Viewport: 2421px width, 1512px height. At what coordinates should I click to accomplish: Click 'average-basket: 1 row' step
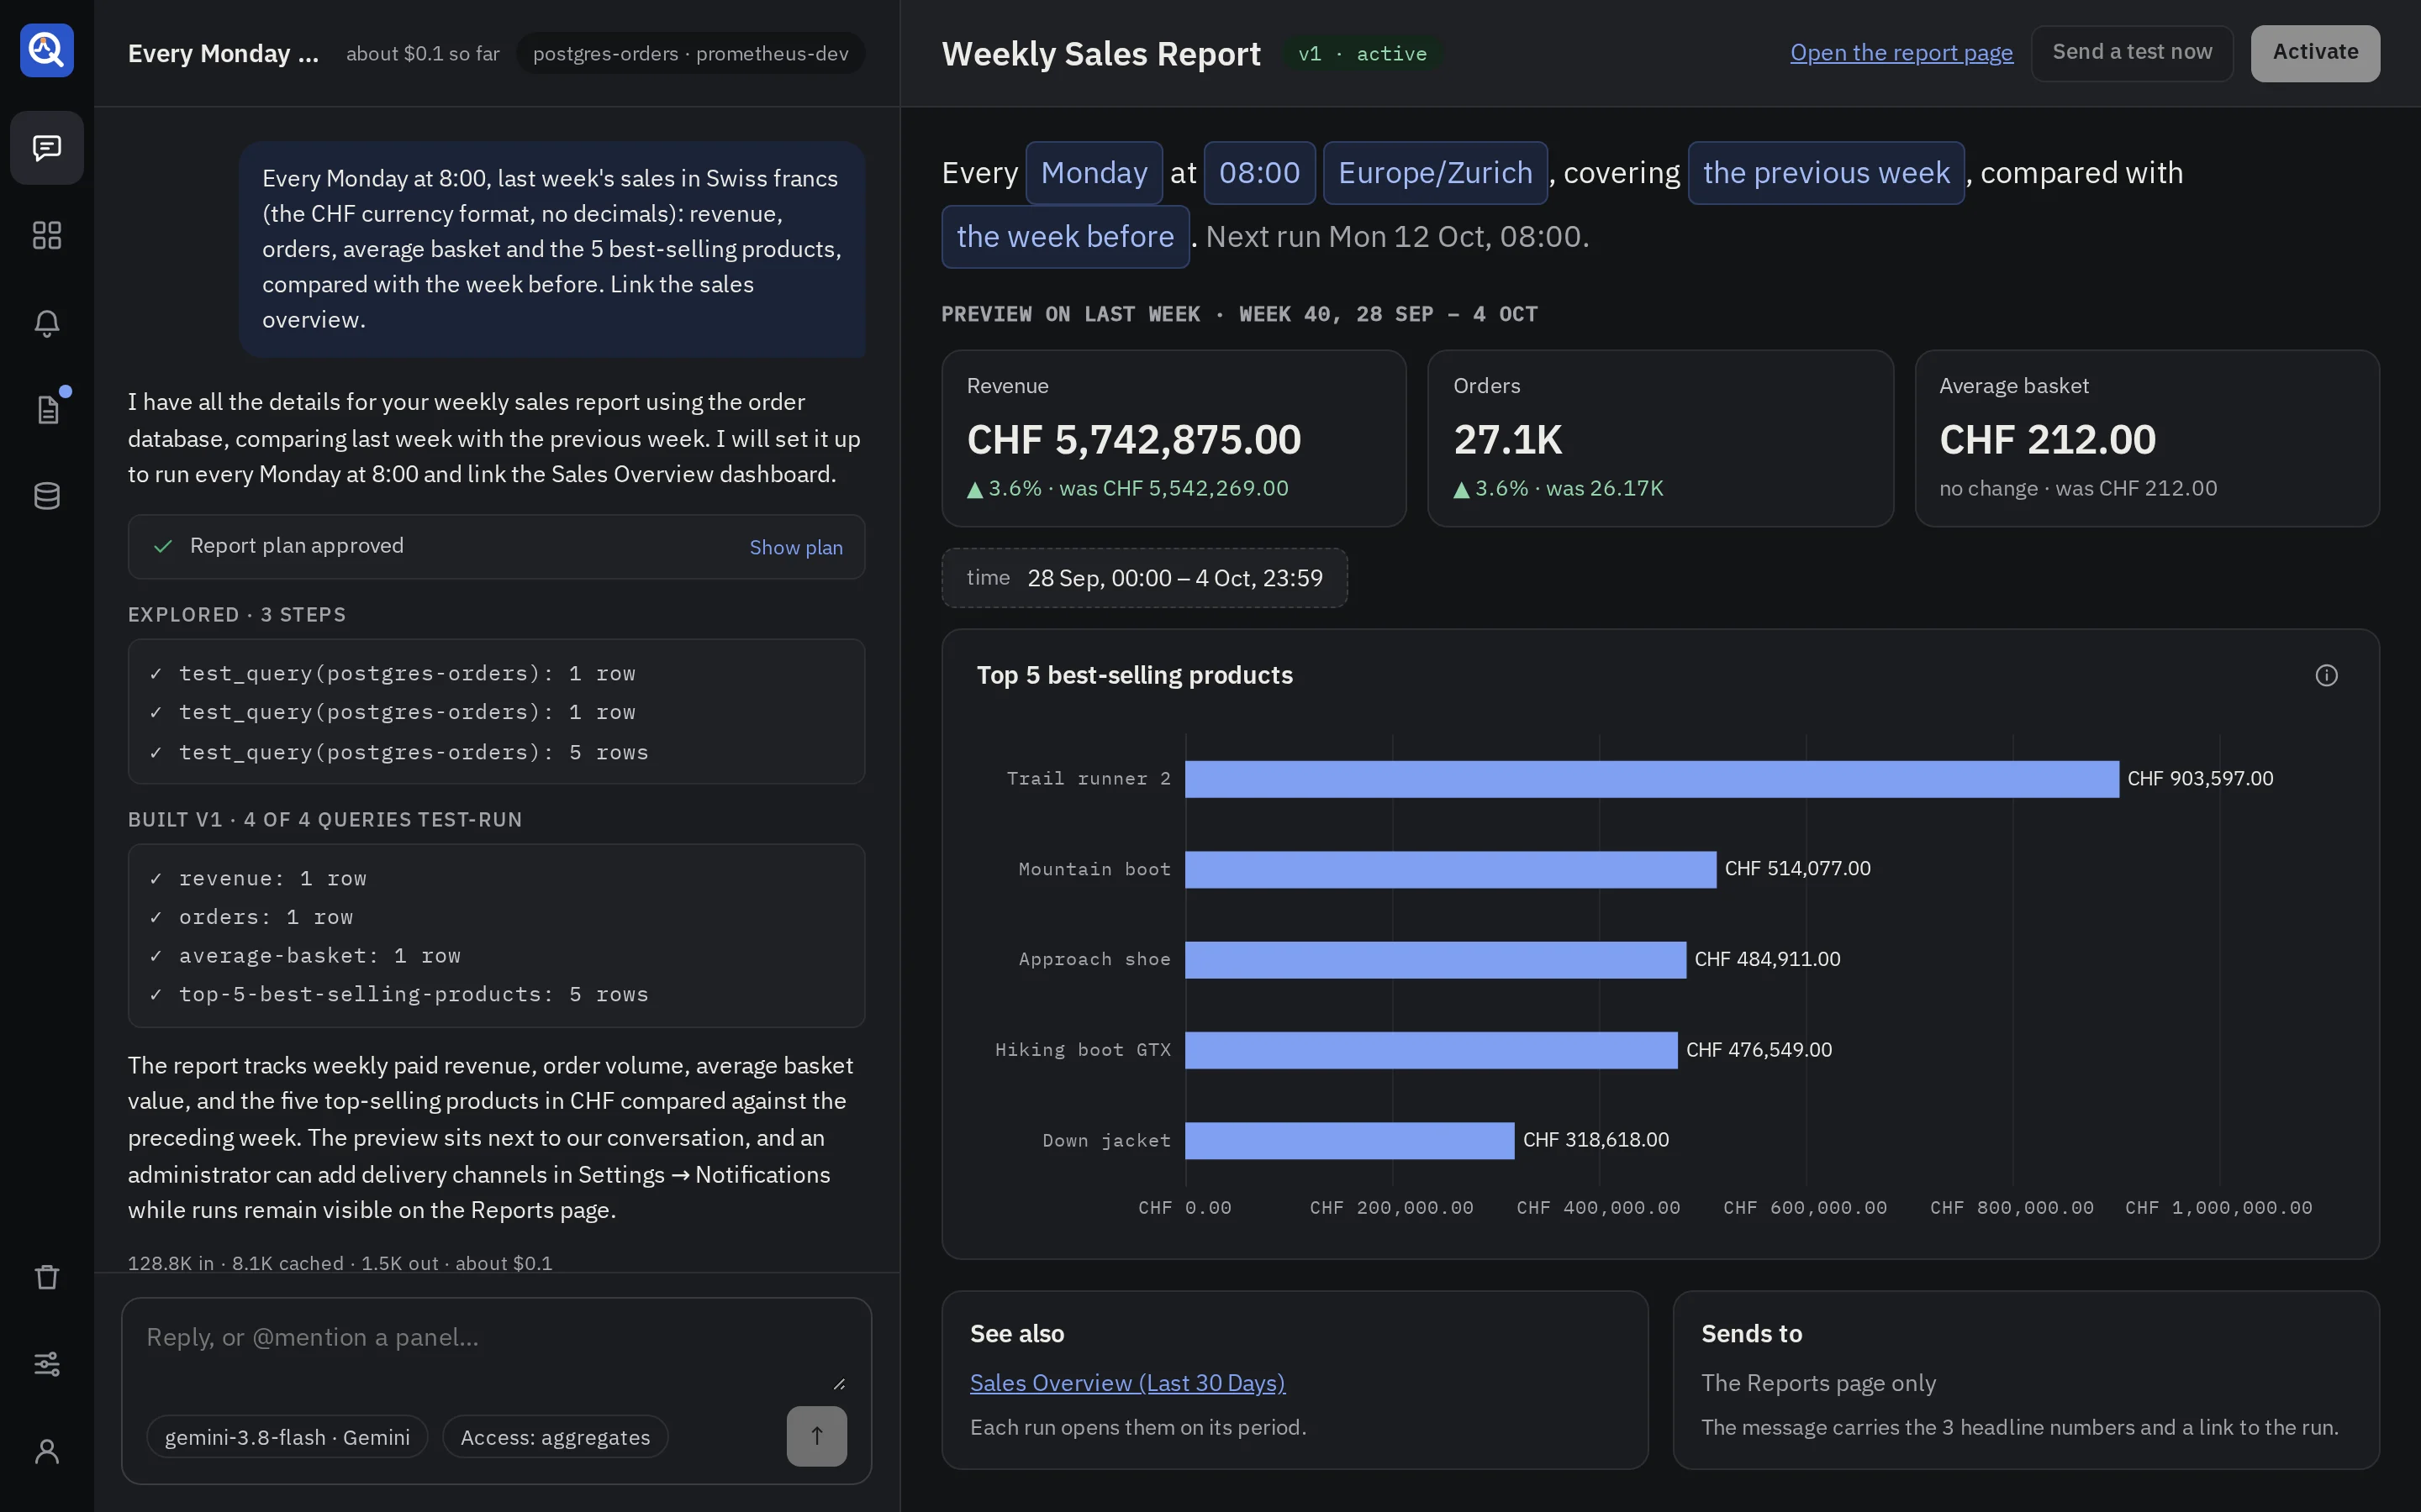(319, 955)
